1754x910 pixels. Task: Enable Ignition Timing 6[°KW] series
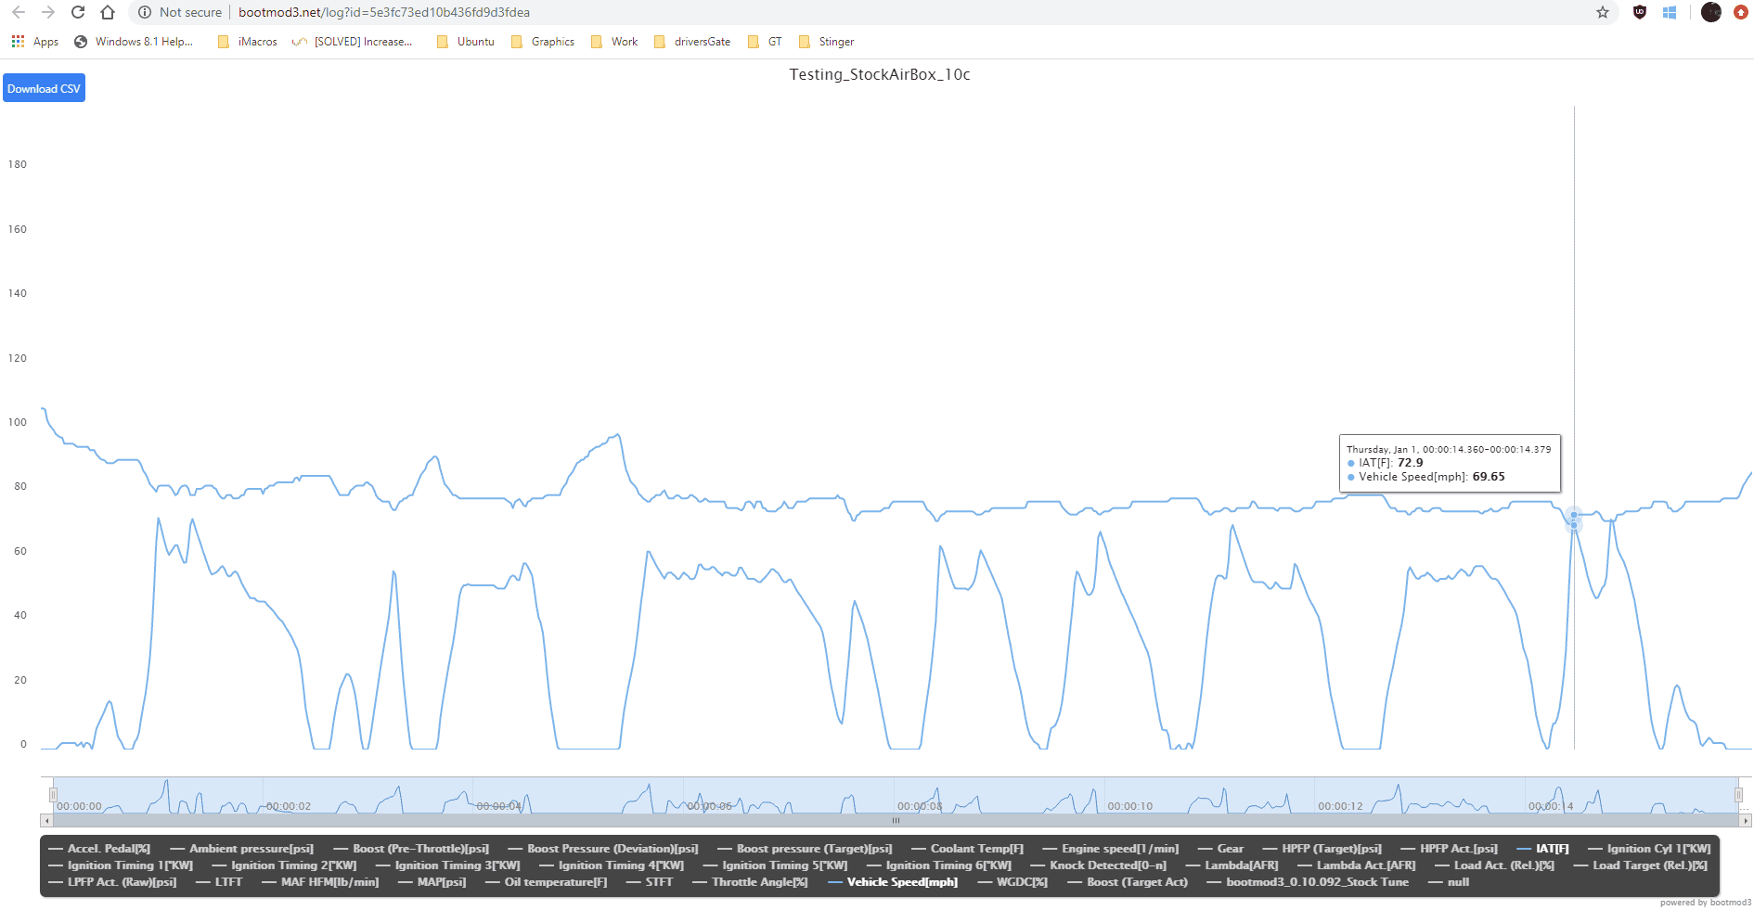(x=939, y=865)
